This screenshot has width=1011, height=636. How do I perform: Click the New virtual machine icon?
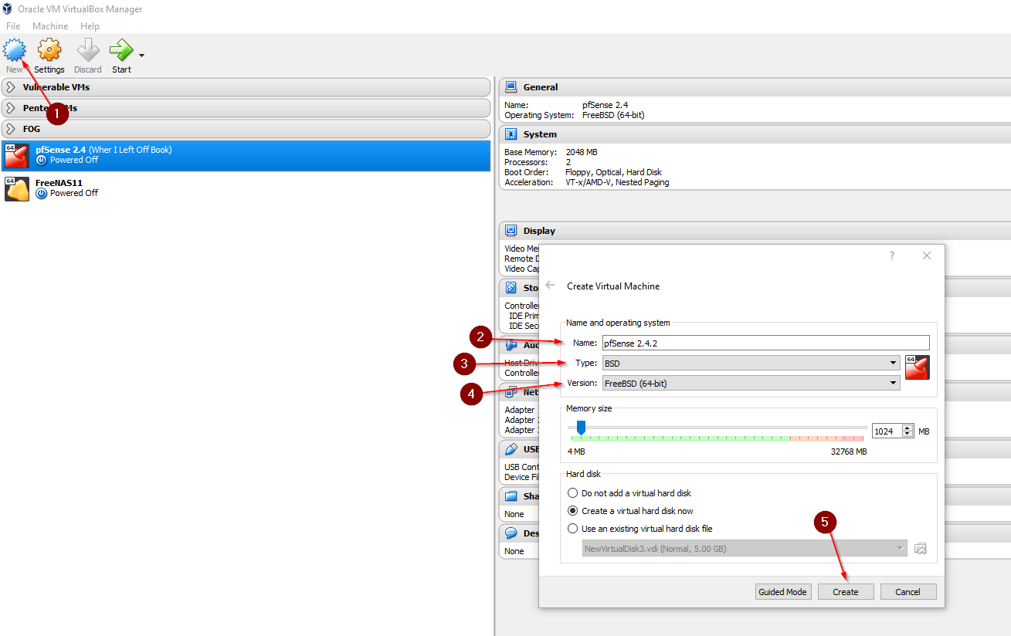tap(15, 51)
